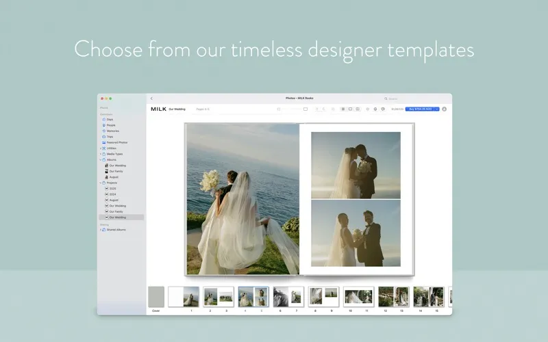Click the Buy $704.35 NZD button
Image resolution: width=548 pixels, height=342 pixels.
tap(420, 109)
